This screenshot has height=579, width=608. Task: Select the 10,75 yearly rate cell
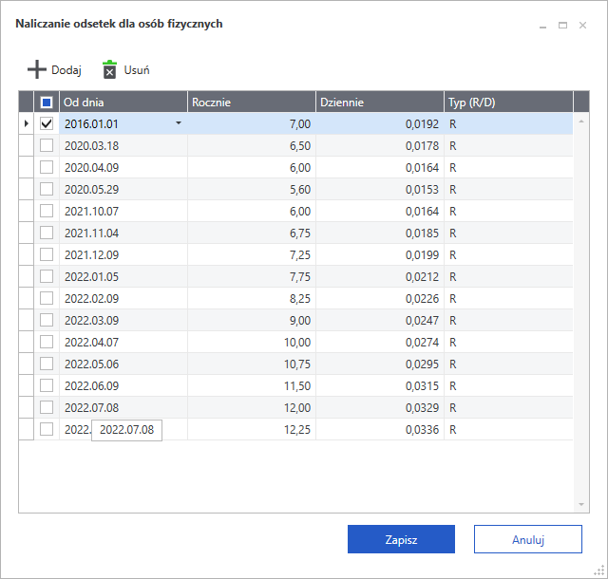[x=251, y=364]
